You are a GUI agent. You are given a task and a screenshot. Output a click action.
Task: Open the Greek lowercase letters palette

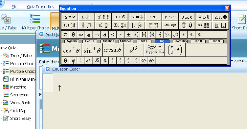pos(204,17)
